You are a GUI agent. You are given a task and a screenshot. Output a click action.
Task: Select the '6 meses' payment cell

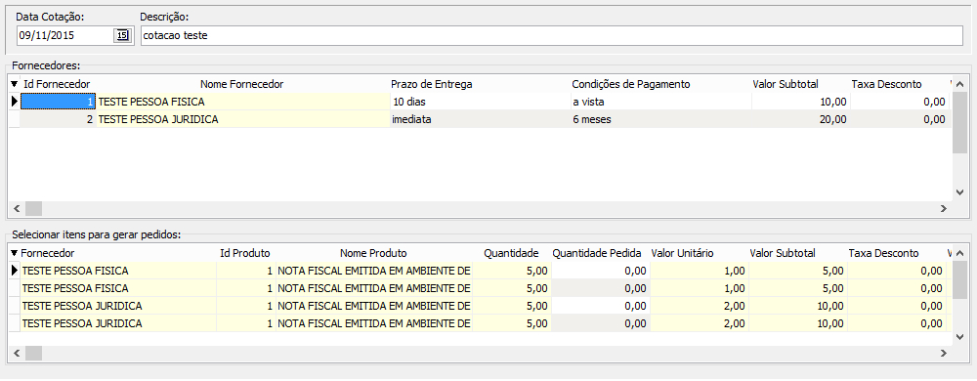click(660, 119)
